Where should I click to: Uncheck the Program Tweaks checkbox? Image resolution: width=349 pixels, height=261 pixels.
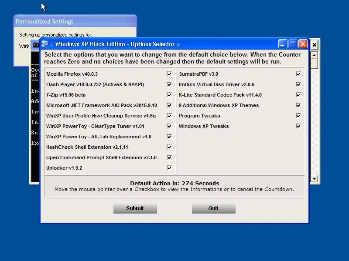pyautogui.click(x=298, y=116)
